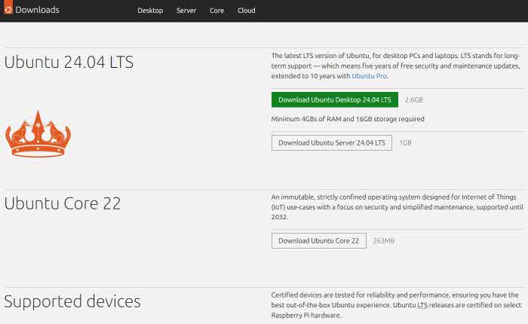Image resolution: width=528 pixels, height=324 pixels.
Task: Select the Ubuntu 24.04 LTS heading
Action: tap(69, 63)
